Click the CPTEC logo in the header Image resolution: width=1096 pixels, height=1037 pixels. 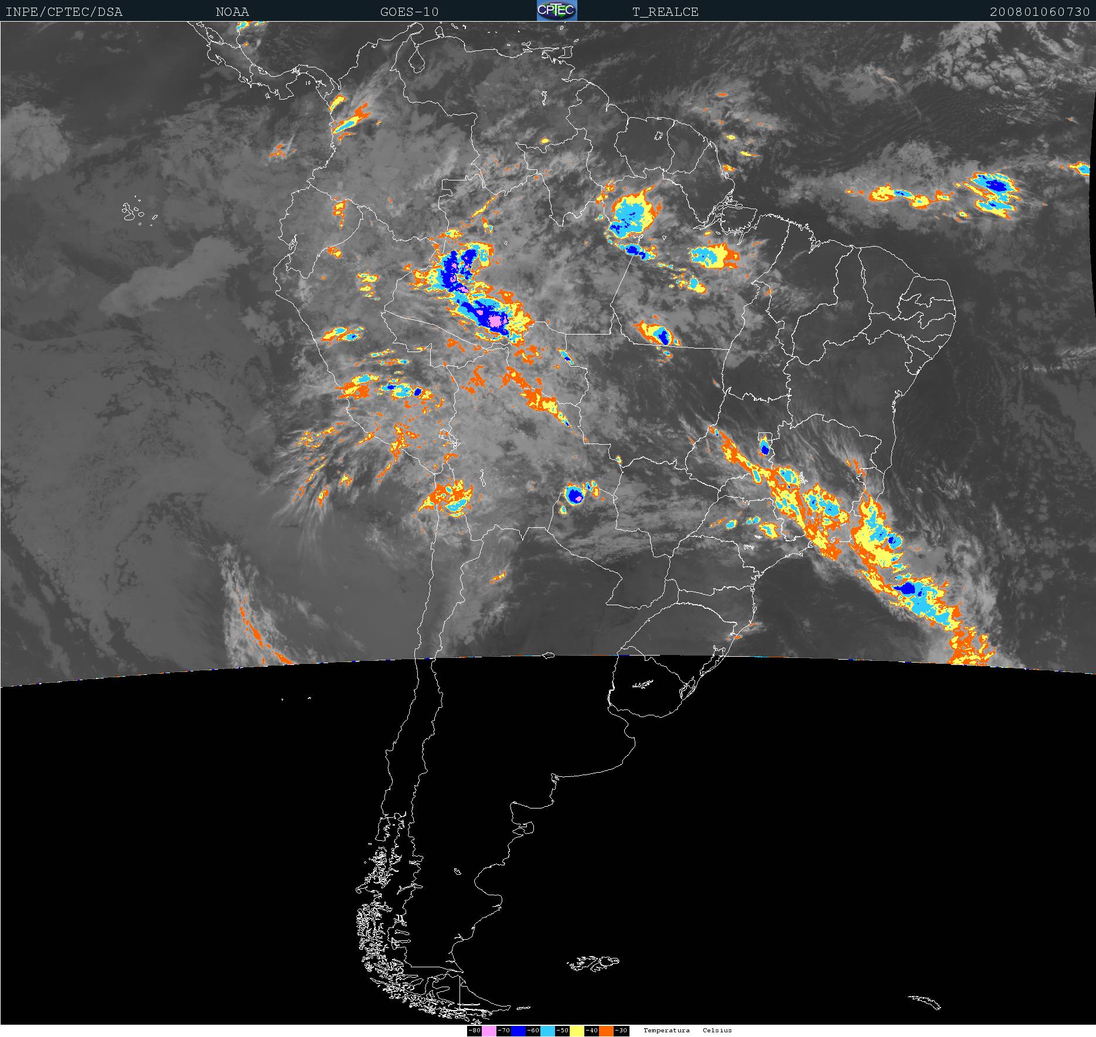coord(557,11)
